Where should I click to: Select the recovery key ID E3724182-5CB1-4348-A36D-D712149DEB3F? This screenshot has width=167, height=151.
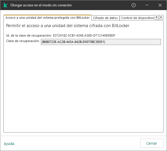(x=84, y=35)
